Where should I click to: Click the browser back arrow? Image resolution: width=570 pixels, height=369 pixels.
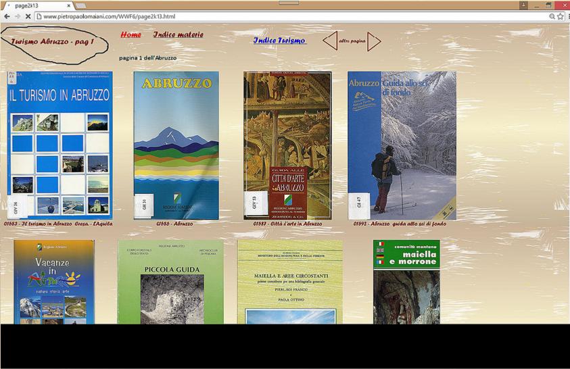(x=7, y=16)
